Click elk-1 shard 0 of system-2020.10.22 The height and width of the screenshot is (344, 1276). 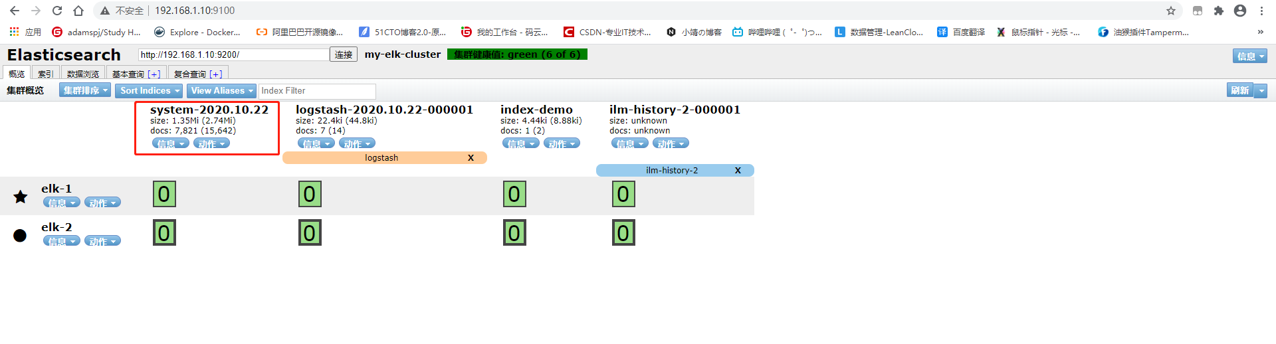[x=164, y=194]
